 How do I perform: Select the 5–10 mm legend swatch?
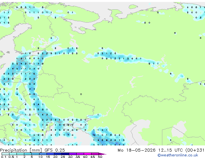pos(35,154)
